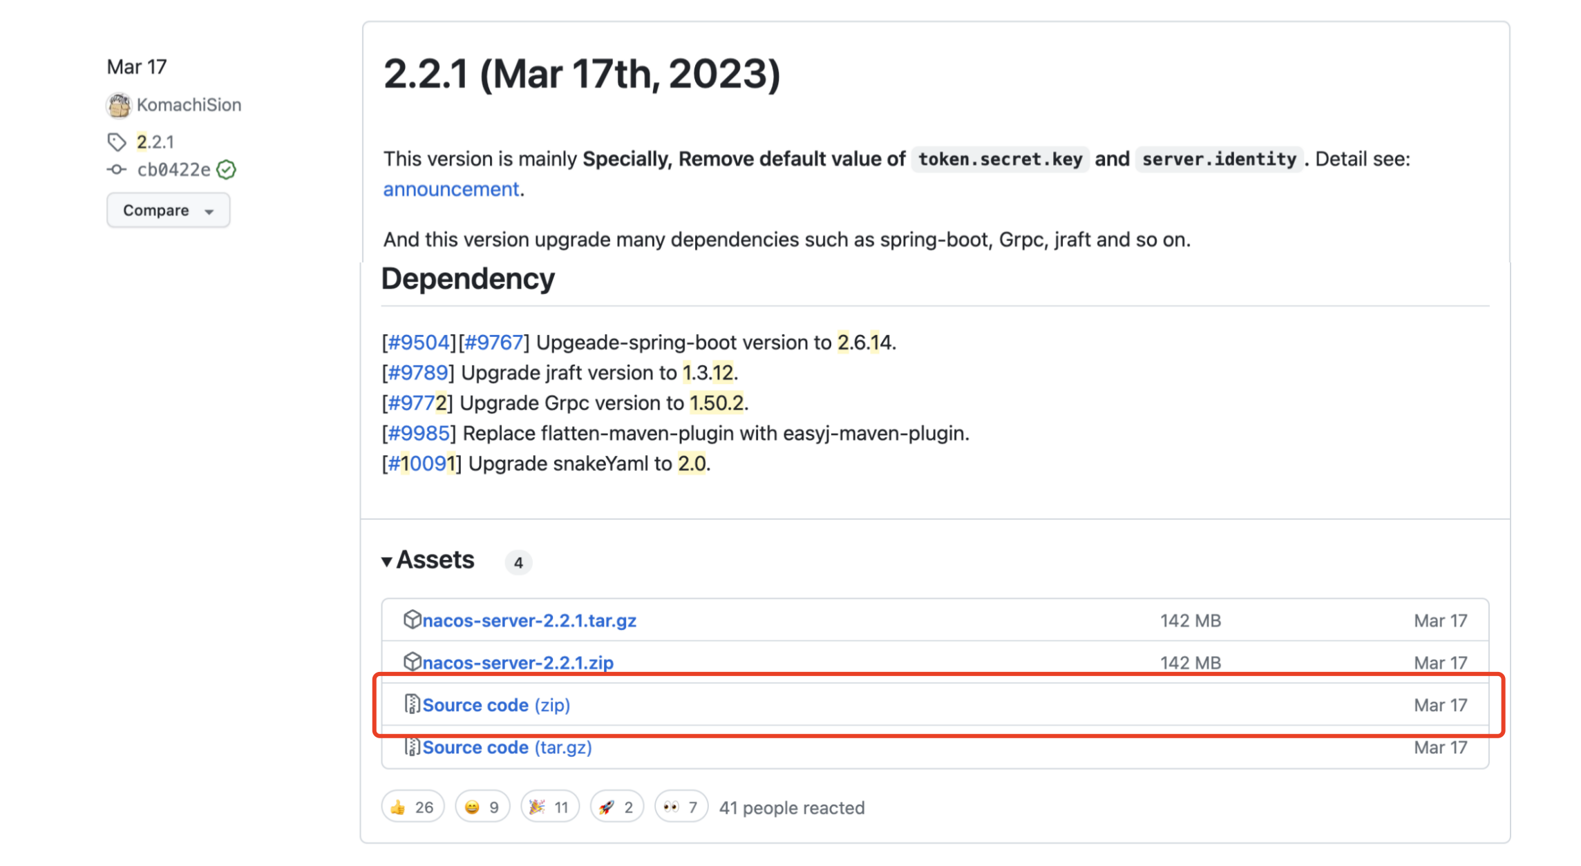Viewport: 1581px width, 866px height.
Task: Add an eyes reaction (7)
Action: pyautogui.click(x=681, y=807)
